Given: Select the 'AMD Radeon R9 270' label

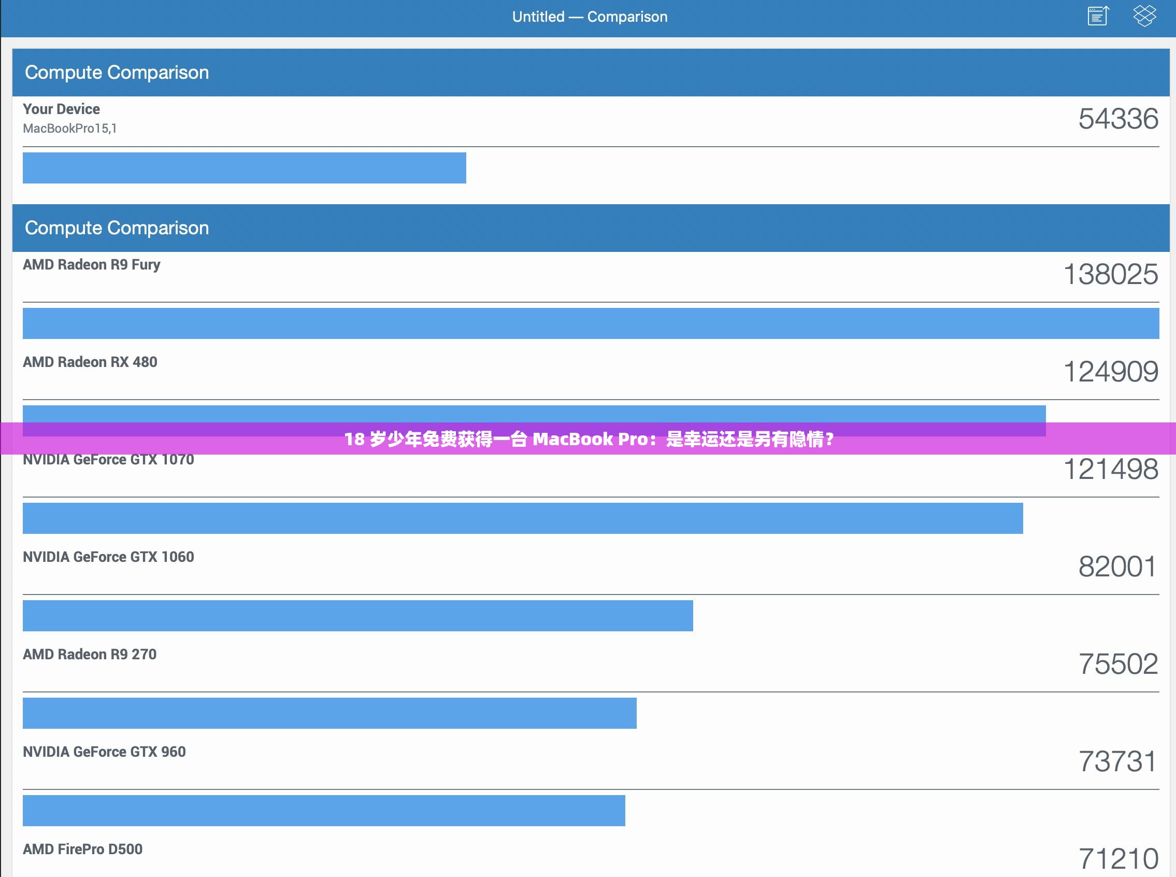Looking at the screenshot, I should tap(90, 655).
